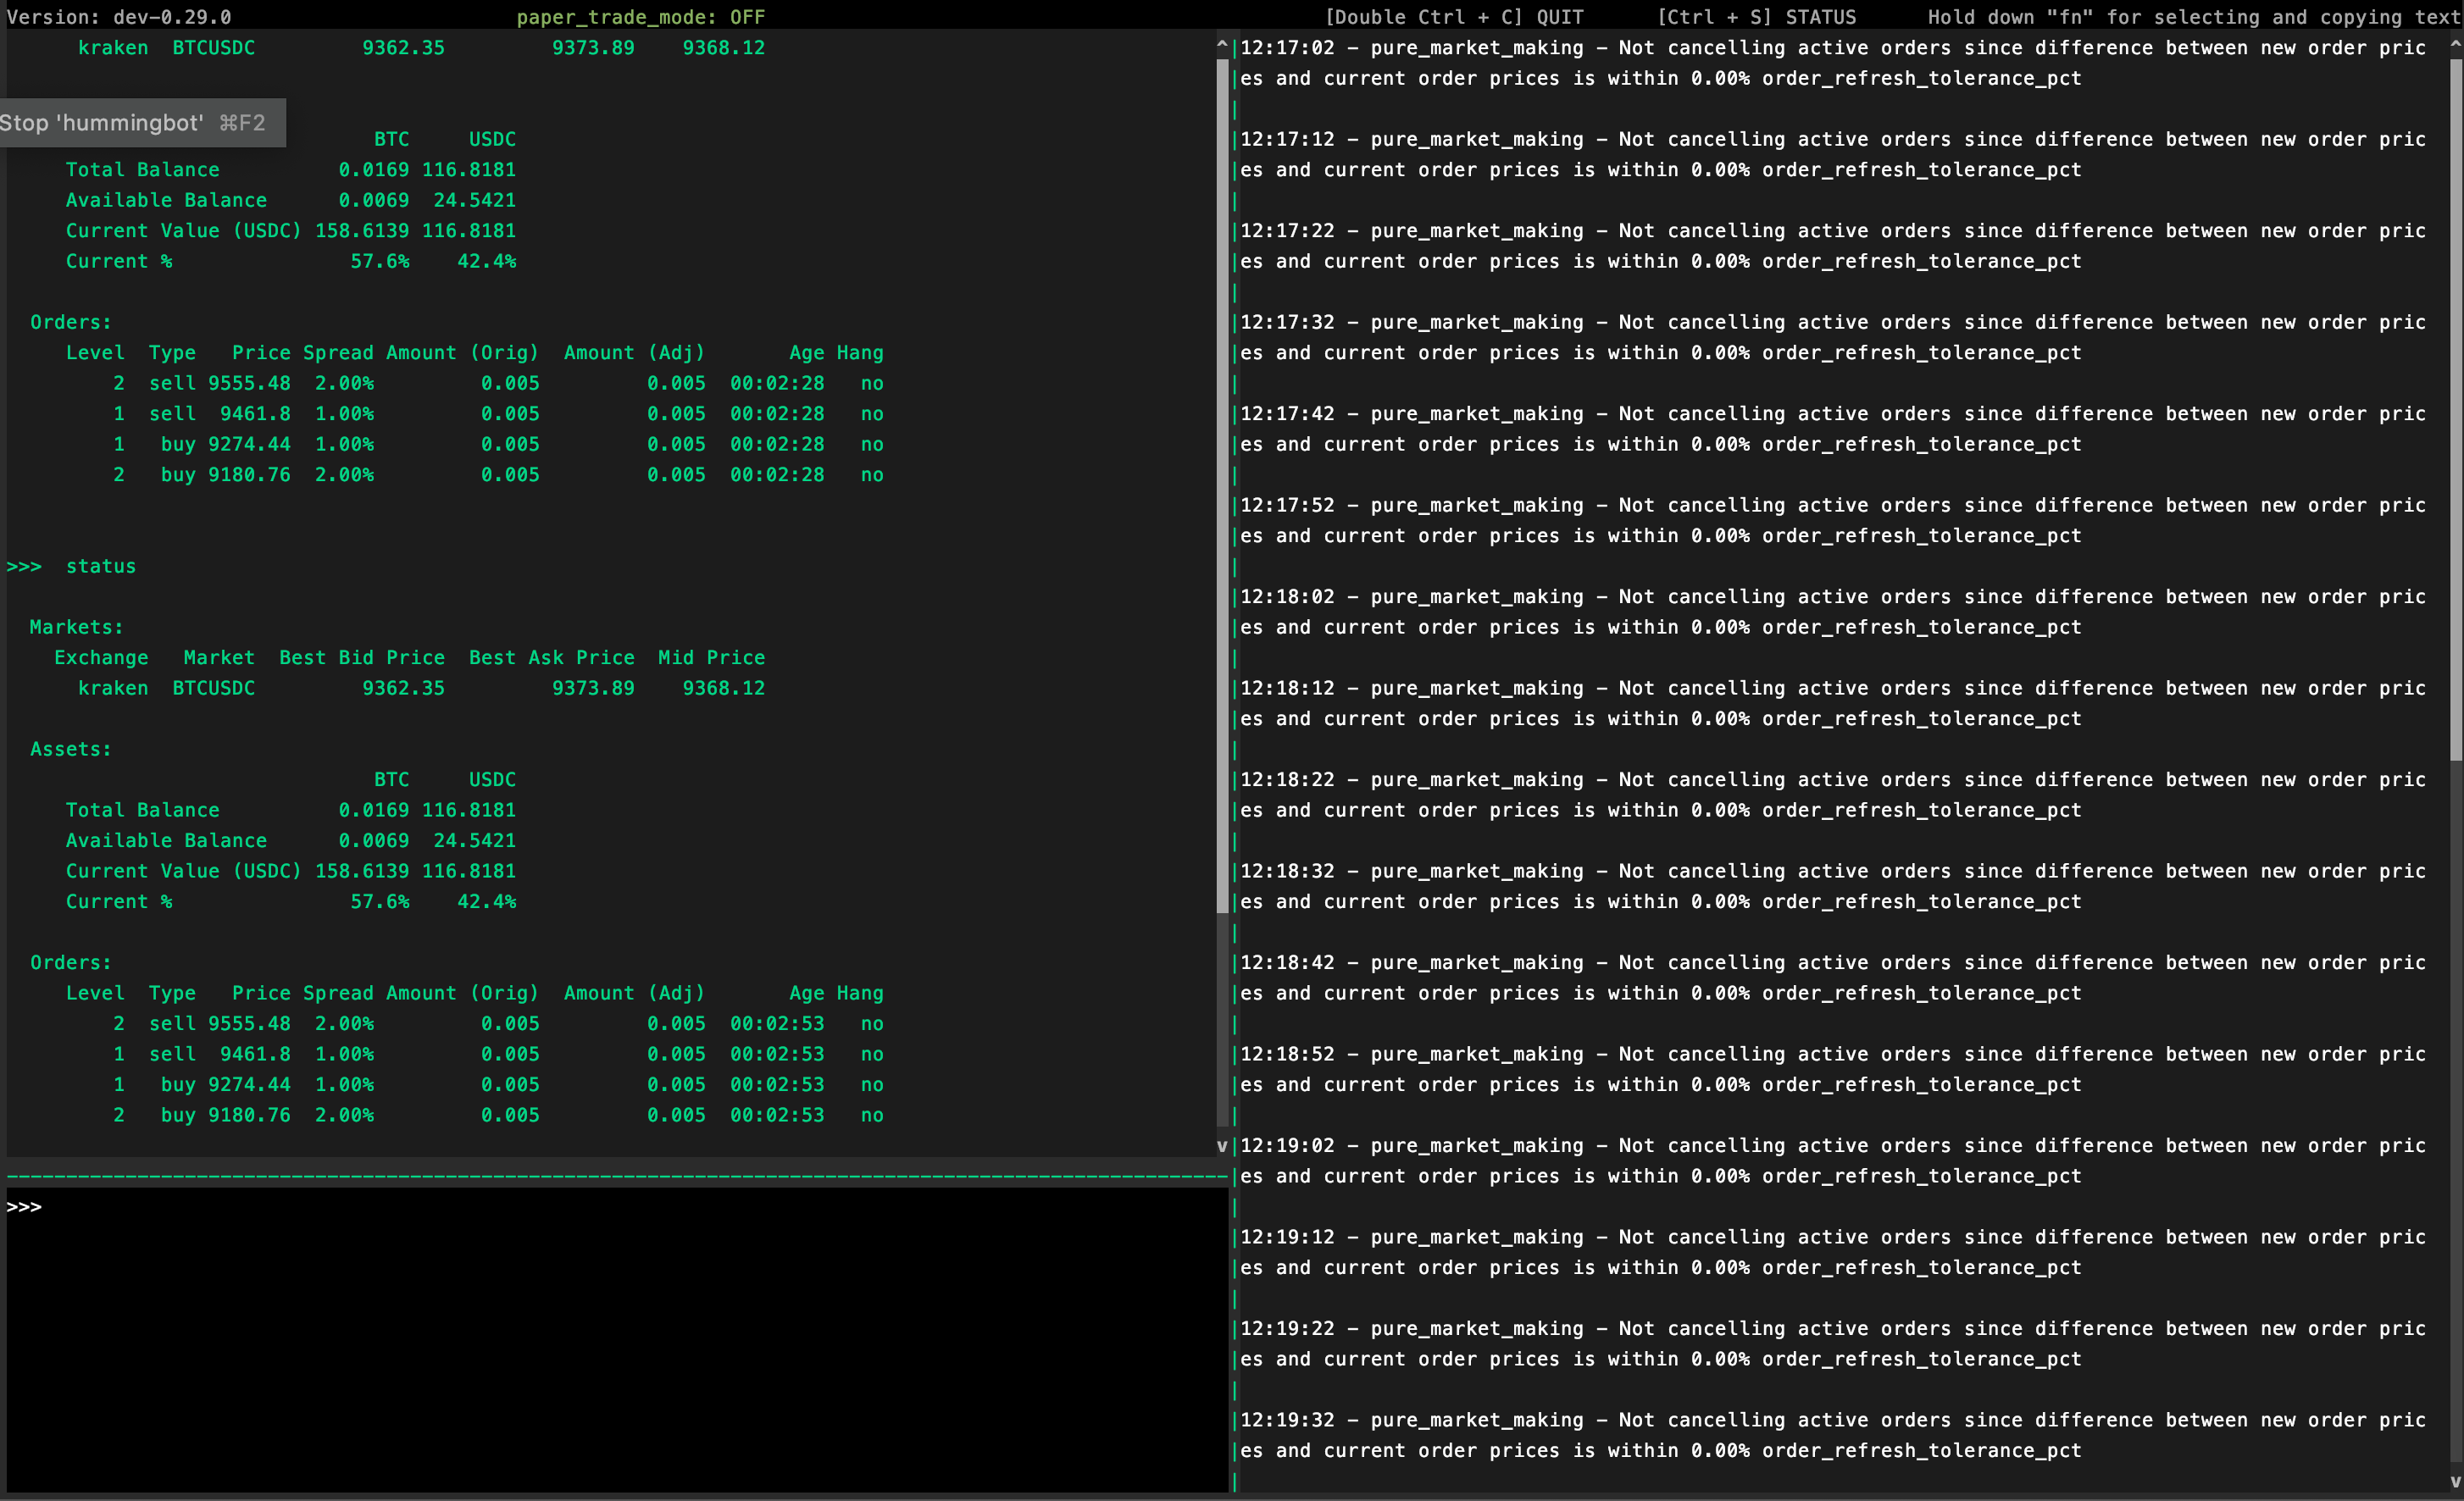Click the executed 'status' command line
This screenshot has width=2464, height=1501.
tap(100, 566)
